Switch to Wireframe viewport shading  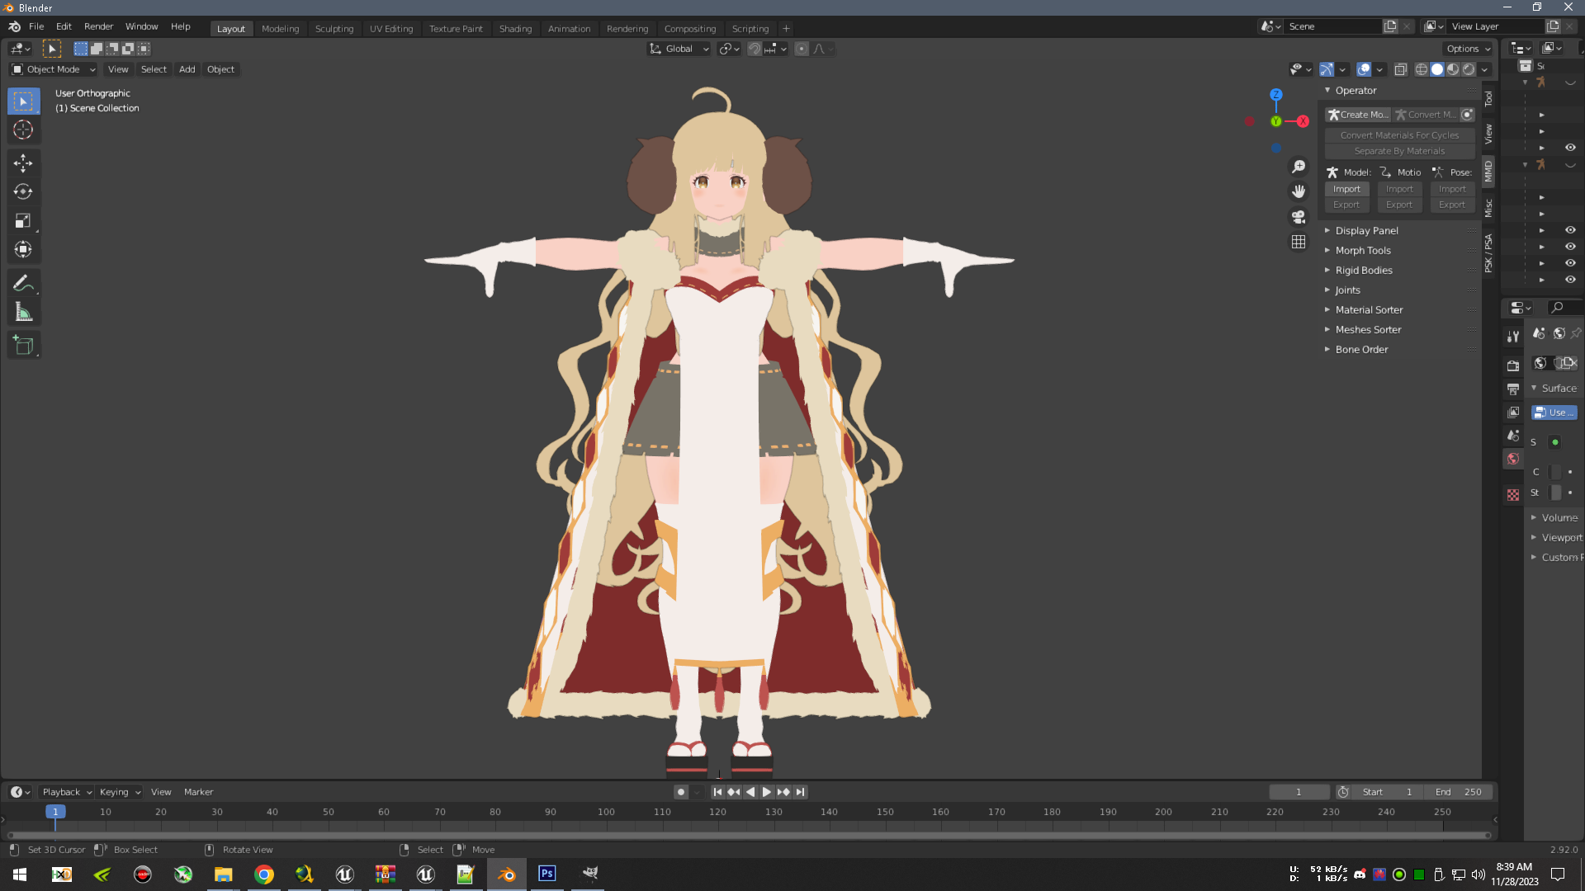[x=1422, y=69]
